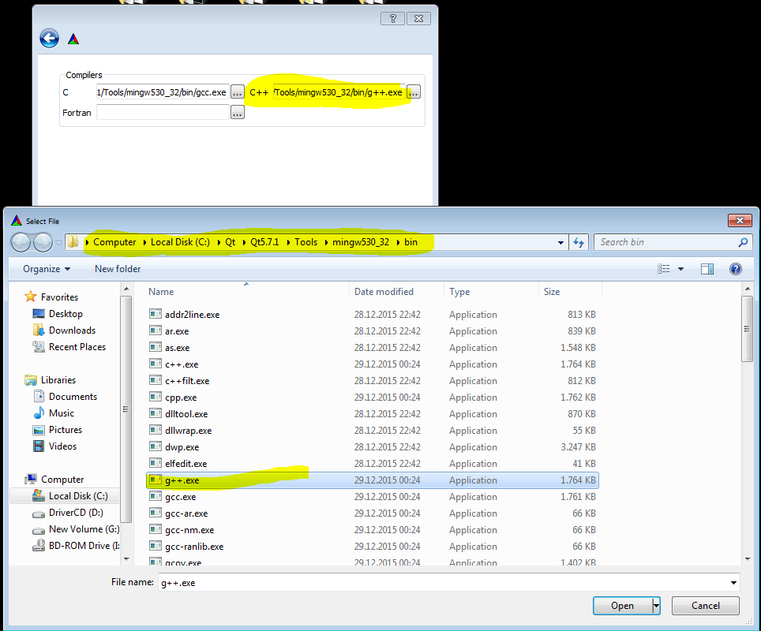The width and height of the screenshot is (761, 631).
Task: Open recent locations dropdown arrow
Action: pyautogui.click(x=58, y=242)
